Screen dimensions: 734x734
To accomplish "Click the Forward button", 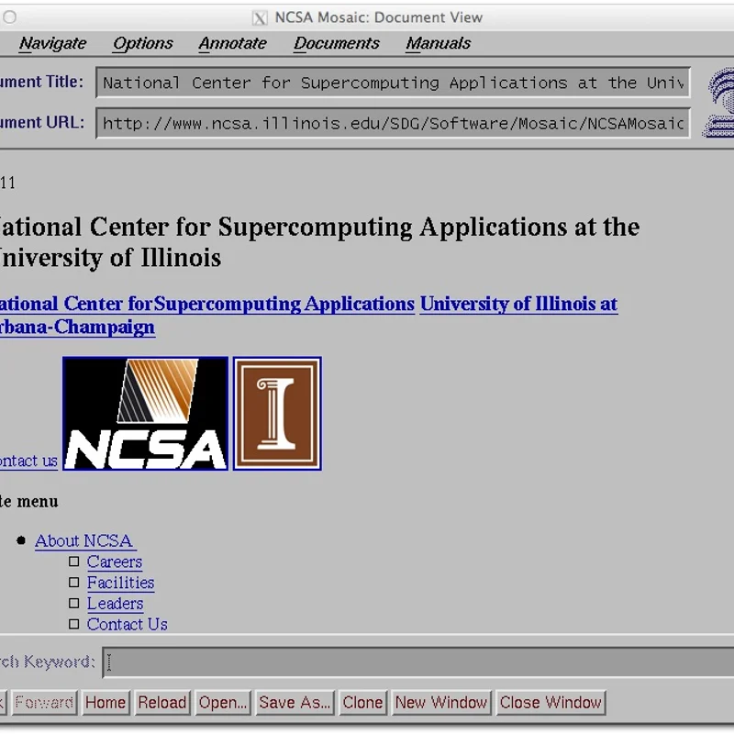I will click(44, 702).
